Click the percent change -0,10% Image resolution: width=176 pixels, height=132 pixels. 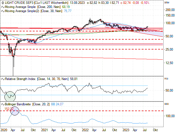point(145,3)
